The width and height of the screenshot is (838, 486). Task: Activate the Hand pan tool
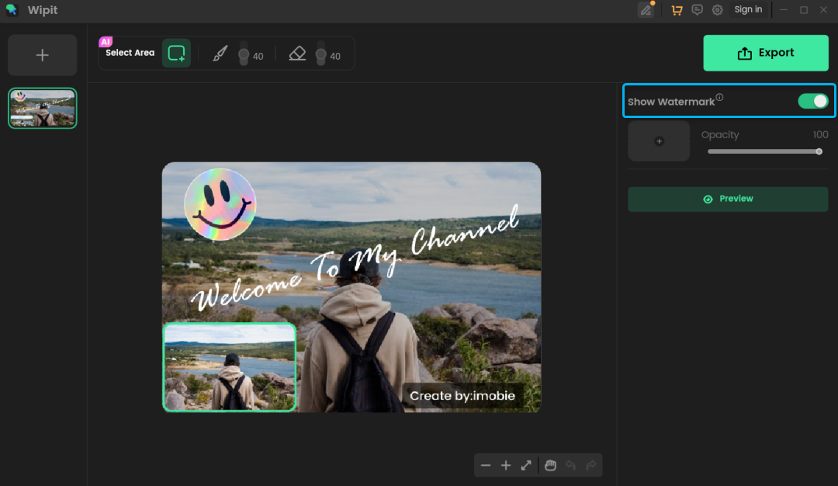pyautogui.click(x=550, y=465)
